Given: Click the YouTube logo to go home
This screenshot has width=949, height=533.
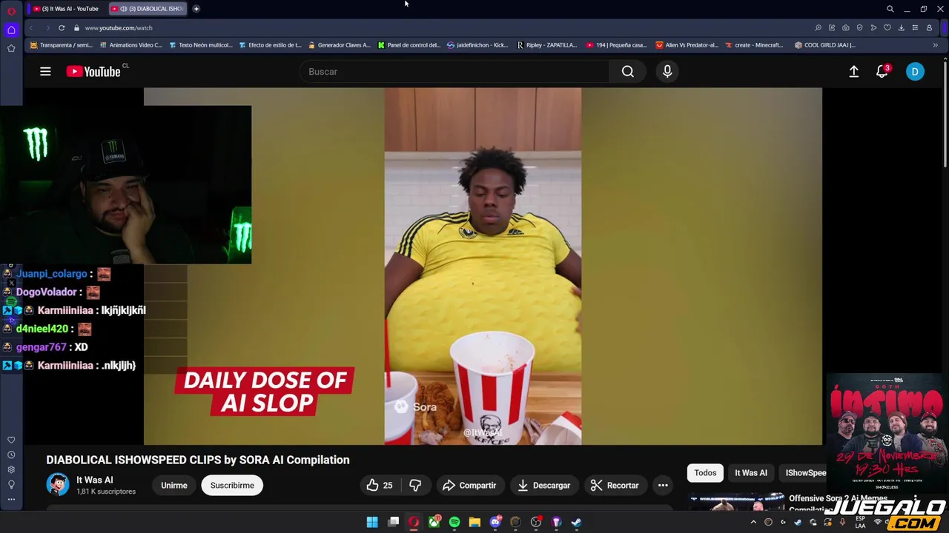Looking at the screenshot, I should point(93,72).
